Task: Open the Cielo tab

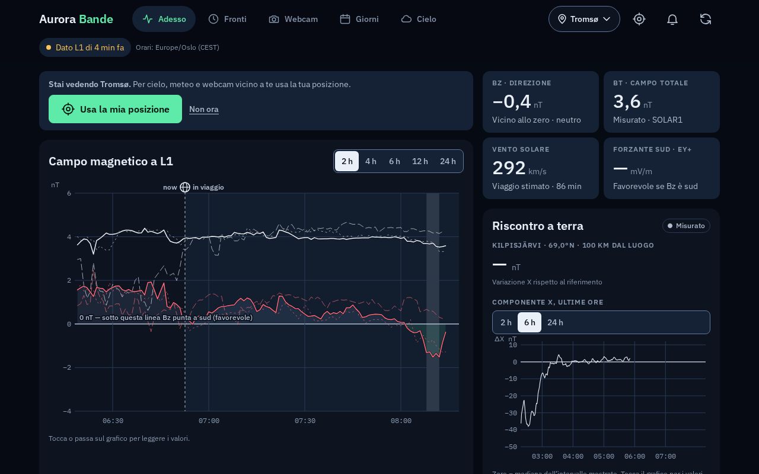Action: (418, 19)
